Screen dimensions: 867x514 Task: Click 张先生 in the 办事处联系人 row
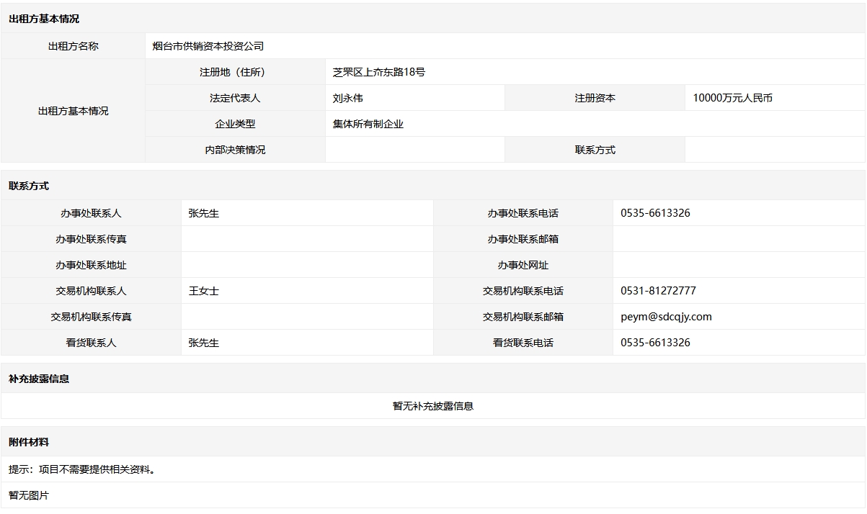[203, 213]
